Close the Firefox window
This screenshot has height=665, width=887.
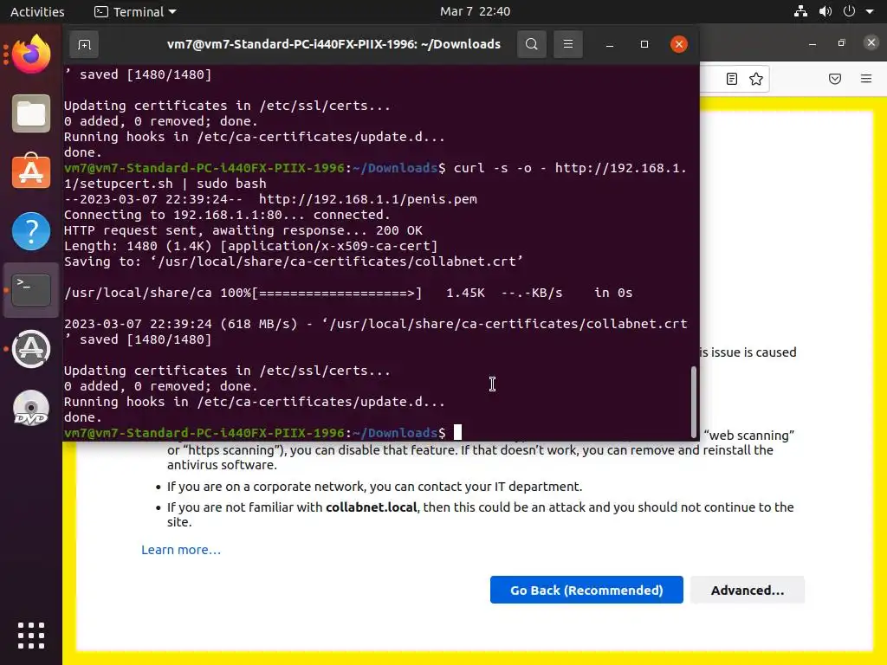[871, 42]
